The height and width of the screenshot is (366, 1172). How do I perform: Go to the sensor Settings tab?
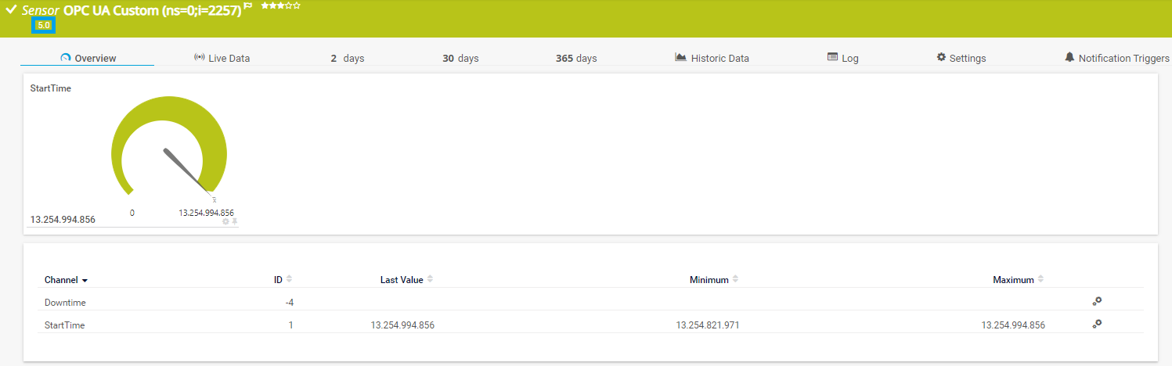(x=961, y=58)
